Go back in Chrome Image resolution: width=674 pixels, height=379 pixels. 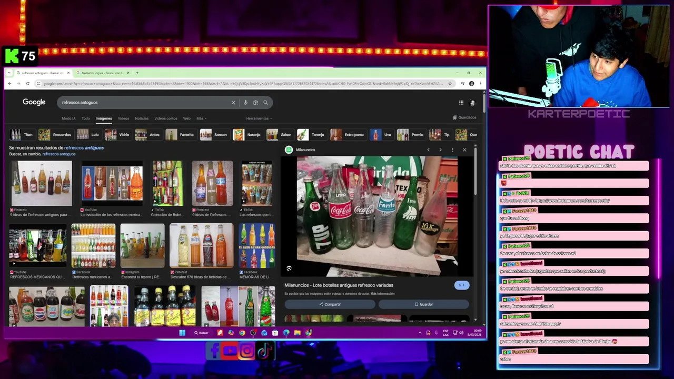pyautogui.click(x=9, y=83)
